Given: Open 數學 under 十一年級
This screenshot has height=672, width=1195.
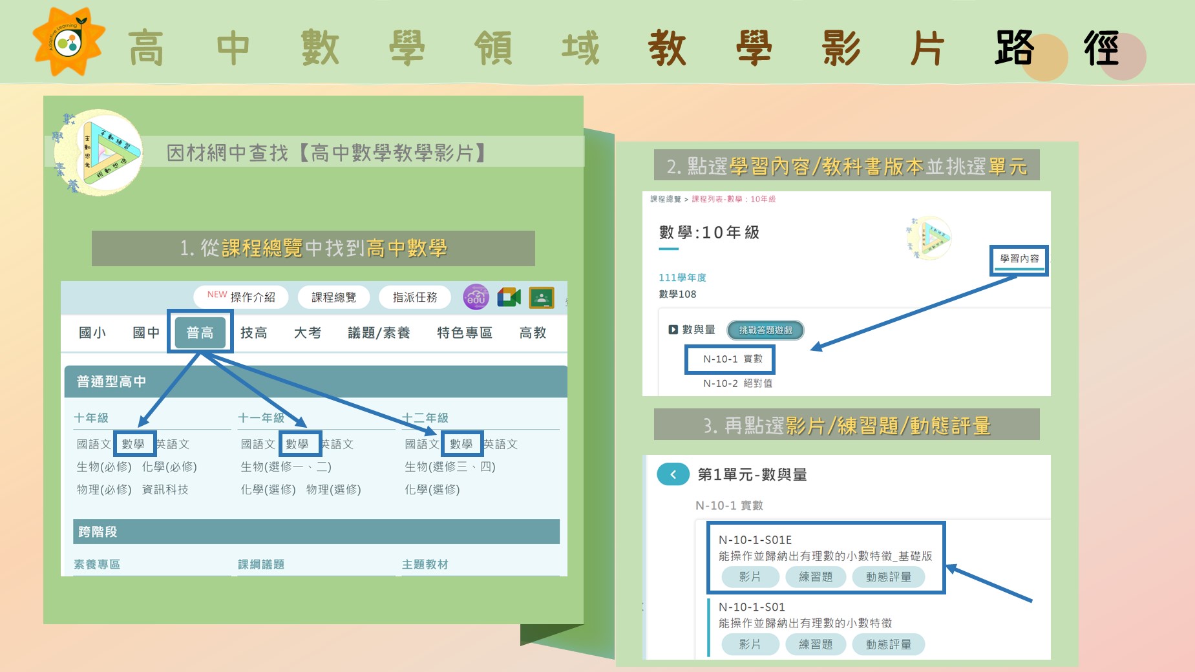Looking at the screenshot, I should [x=297, y=444].
